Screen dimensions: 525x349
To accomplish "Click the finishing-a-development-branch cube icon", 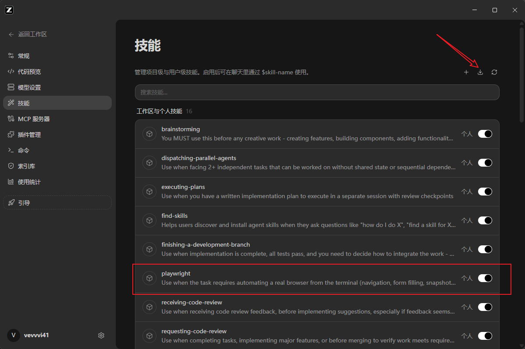I will 149,249.
